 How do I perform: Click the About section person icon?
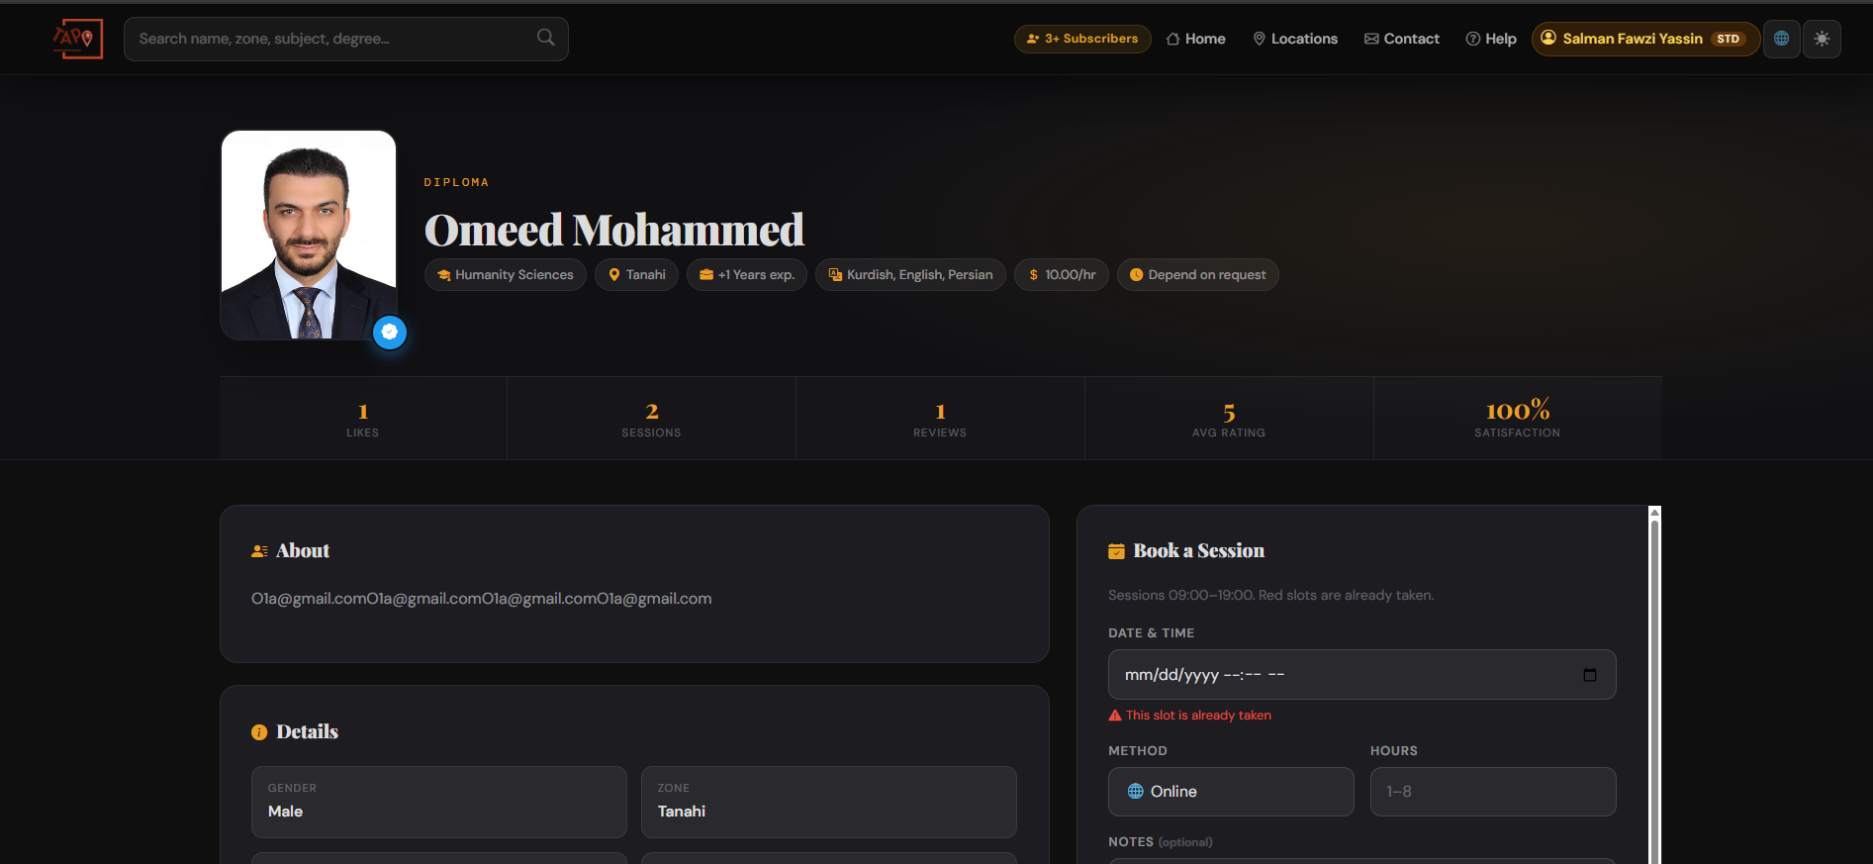[259, 551]
